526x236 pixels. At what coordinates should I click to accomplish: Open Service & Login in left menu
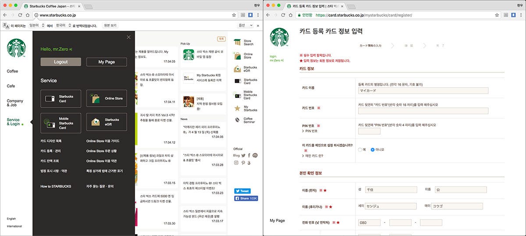coord(13,122)
